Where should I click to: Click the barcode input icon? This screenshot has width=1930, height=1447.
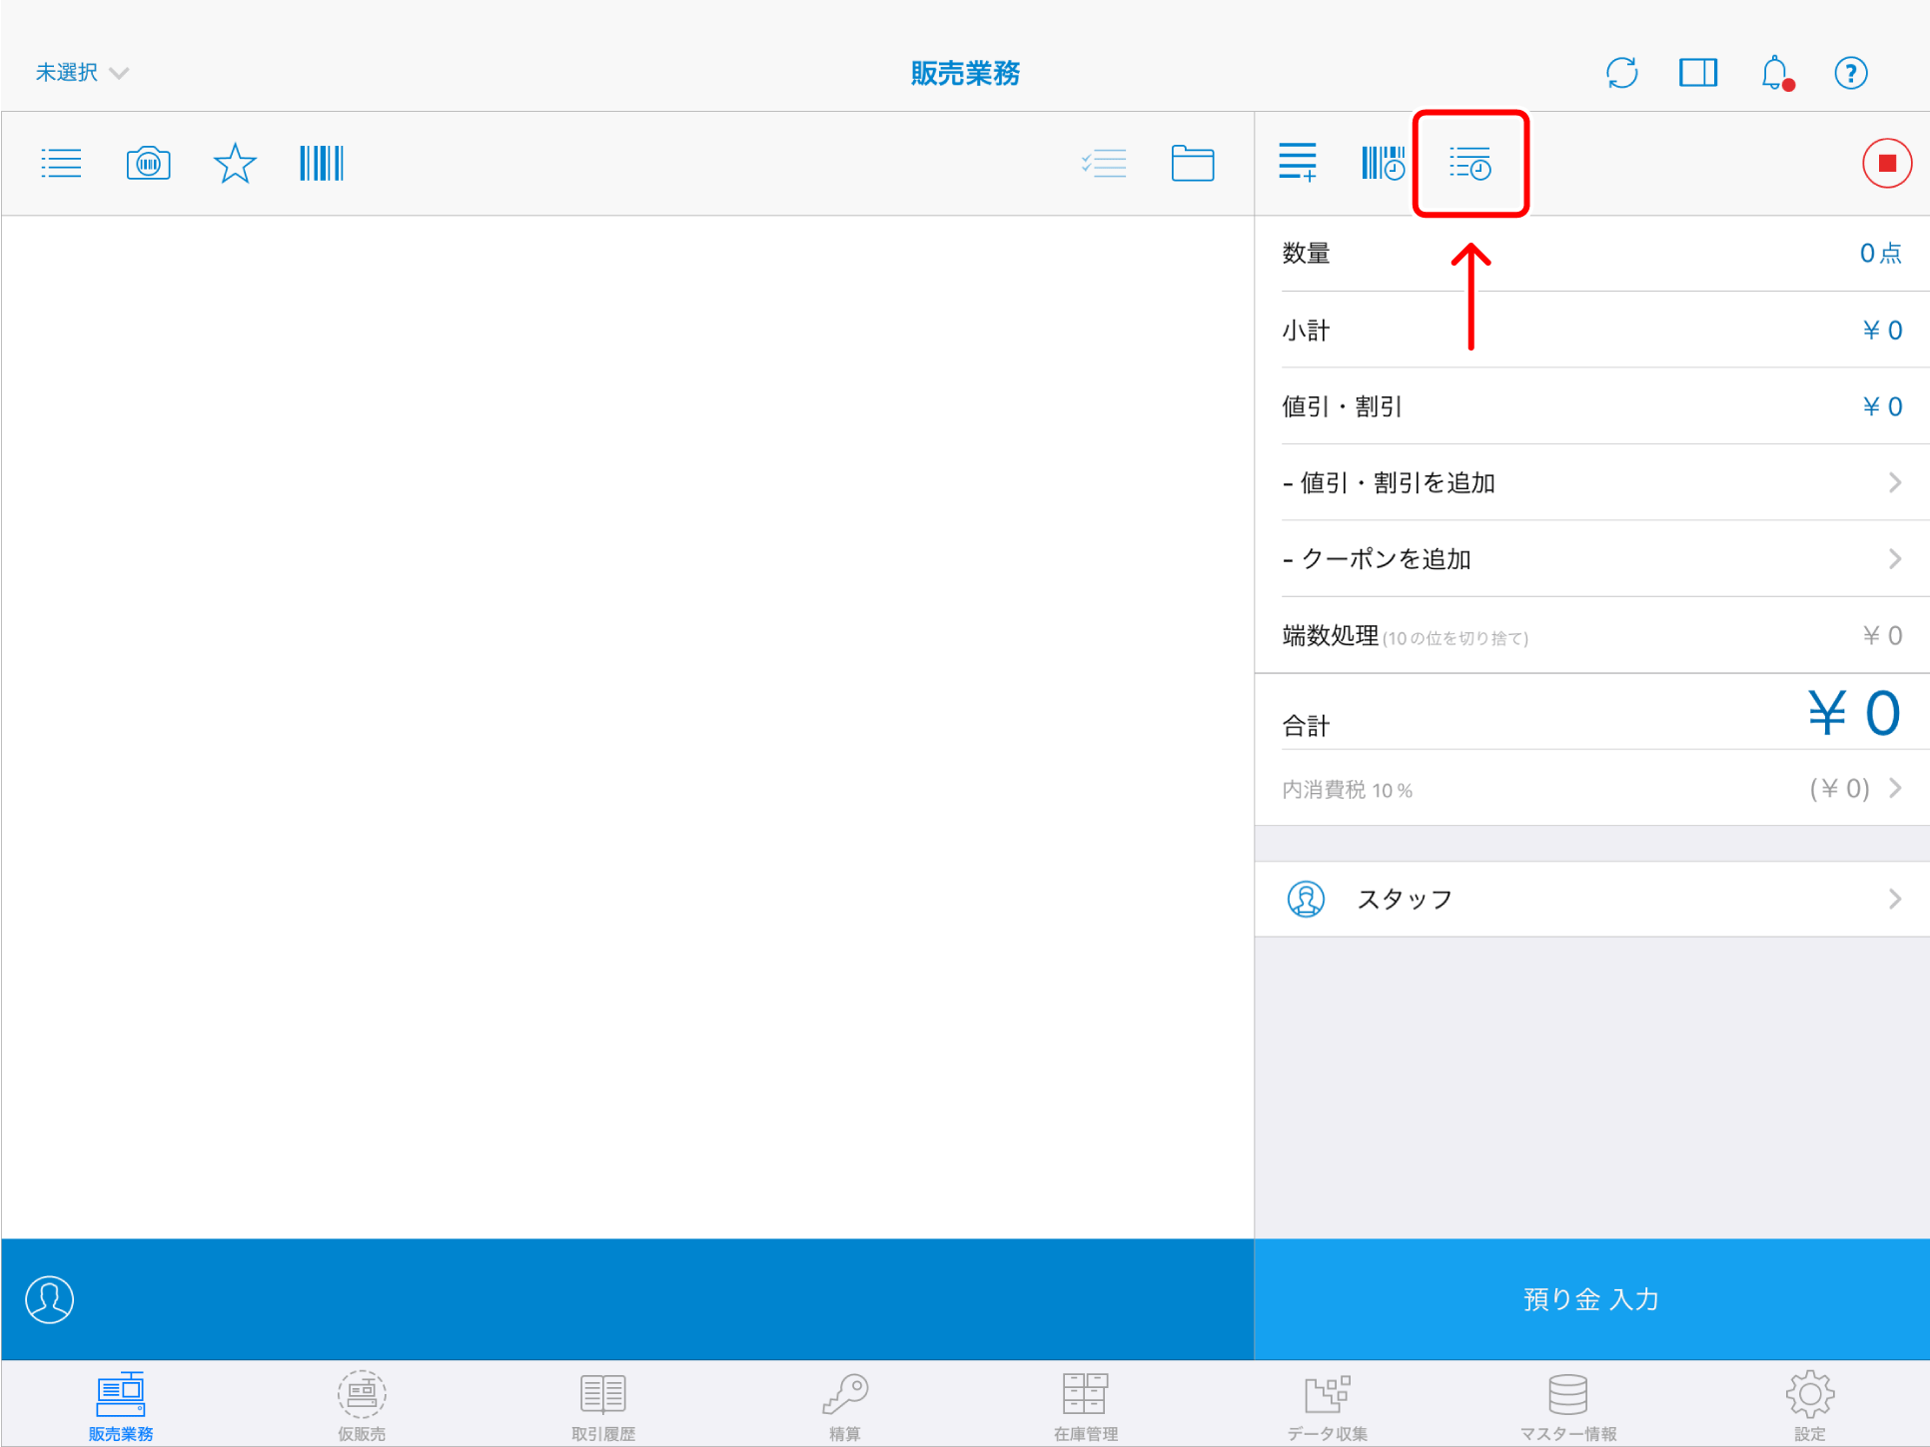(x=321, y=163)
